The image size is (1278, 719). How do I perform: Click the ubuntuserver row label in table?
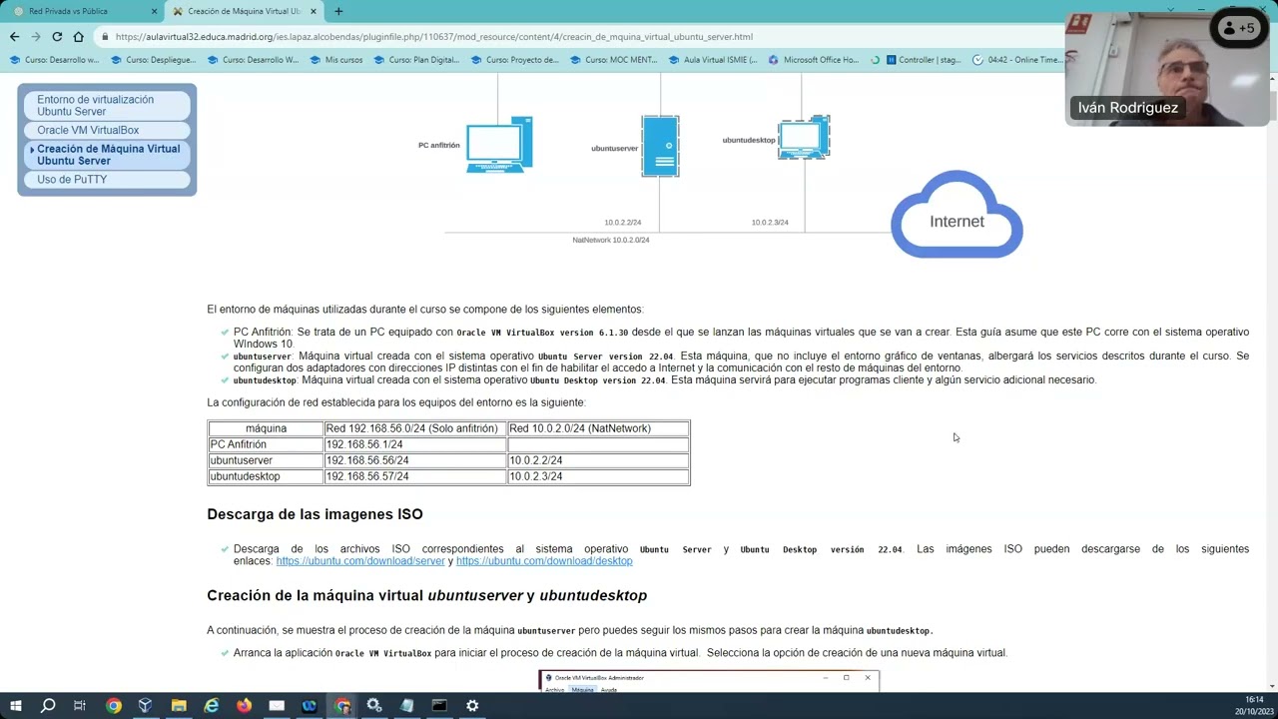click(266, 460)
